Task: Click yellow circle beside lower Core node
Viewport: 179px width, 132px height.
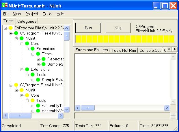Action: point(27,95)
